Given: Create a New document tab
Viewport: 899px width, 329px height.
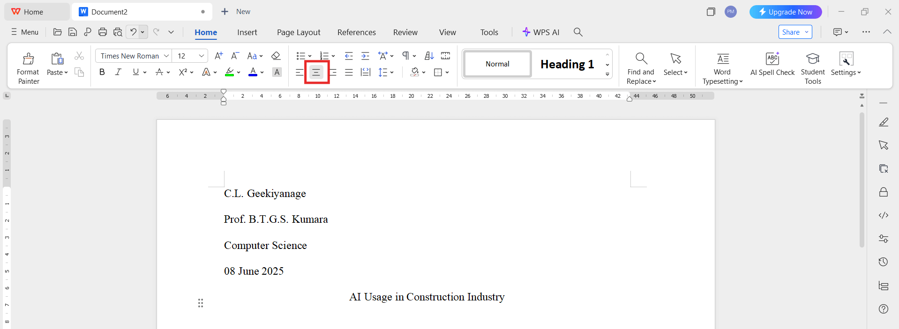Looking at the screenshot, I should [x=236, y=12].
